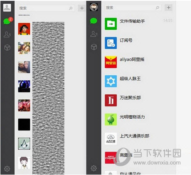Open 超级人脉王 conversation
Viewport: 191px width, 175px height.
139,81
